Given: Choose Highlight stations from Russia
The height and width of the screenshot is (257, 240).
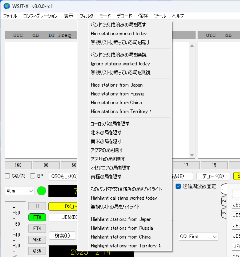Looking at the screenshot, I should click(125, 228).
